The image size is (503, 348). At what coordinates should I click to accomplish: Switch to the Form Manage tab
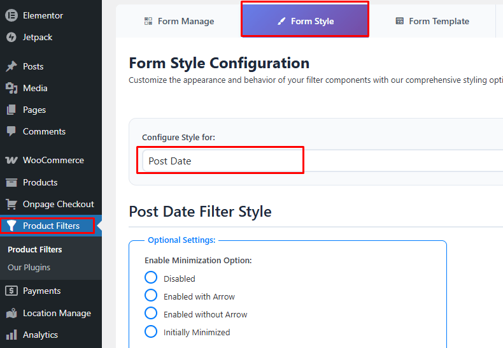tap(179, 21)
